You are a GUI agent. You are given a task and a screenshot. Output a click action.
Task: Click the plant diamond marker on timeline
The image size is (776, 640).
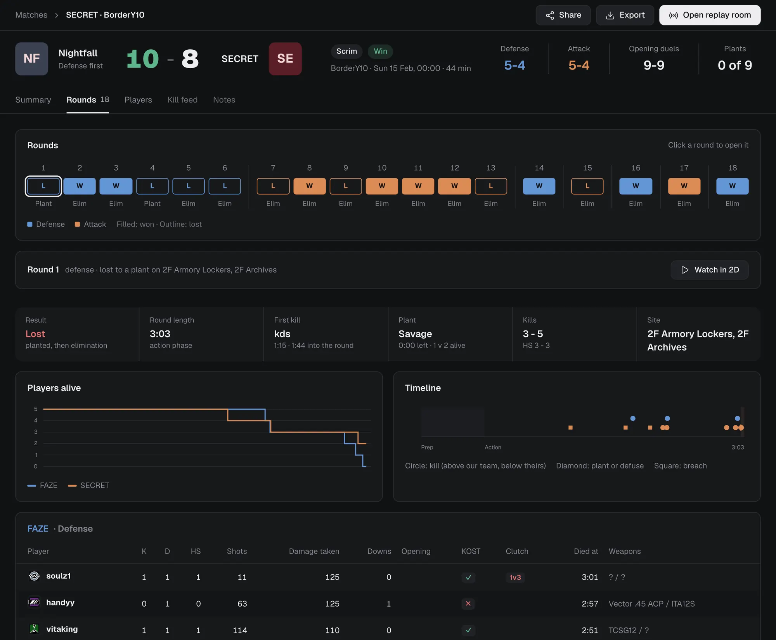(741, 427)
